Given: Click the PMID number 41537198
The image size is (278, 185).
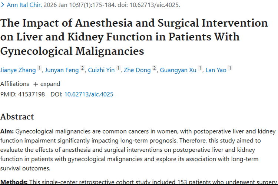Looking at the screenshot, I should (31, 94).
